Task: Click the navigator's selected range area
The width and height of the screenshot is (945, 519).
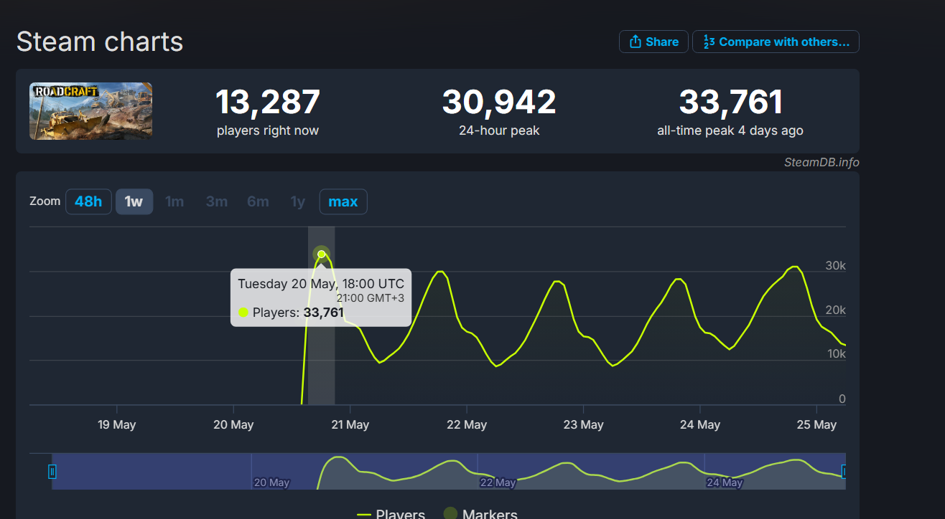Action: tap(448, 472)
